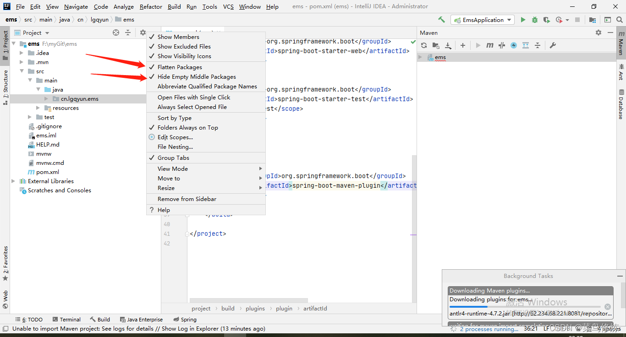Cancel the plugin download with the X icon
626x337 pixels.
point(608,307)
